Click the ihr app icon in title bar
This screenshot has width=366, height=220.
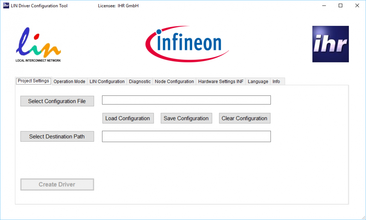tap(6, 5)
